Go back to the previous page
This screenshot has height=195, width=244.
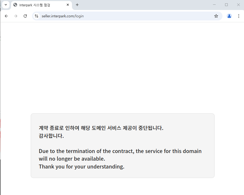(6, 16)
